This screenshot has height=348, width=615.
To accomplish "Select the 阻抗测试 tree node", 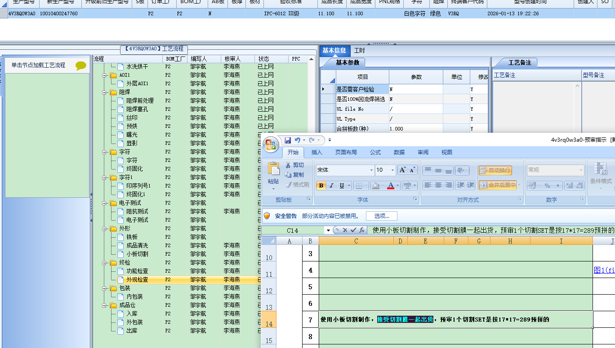I will [x=137, y=211].
